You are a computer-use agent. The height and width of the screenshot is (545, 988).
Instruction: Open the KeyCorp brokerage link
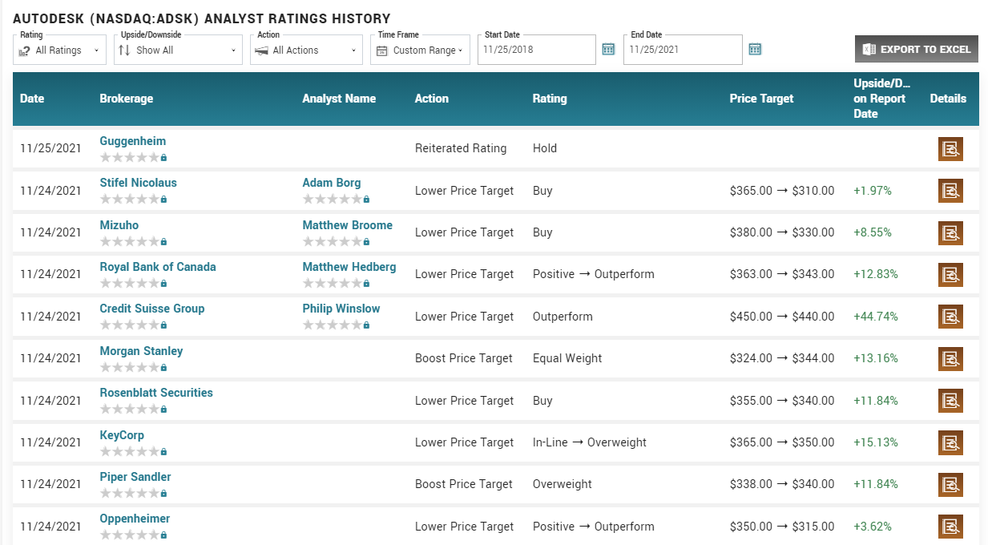[x=122, y=435]
